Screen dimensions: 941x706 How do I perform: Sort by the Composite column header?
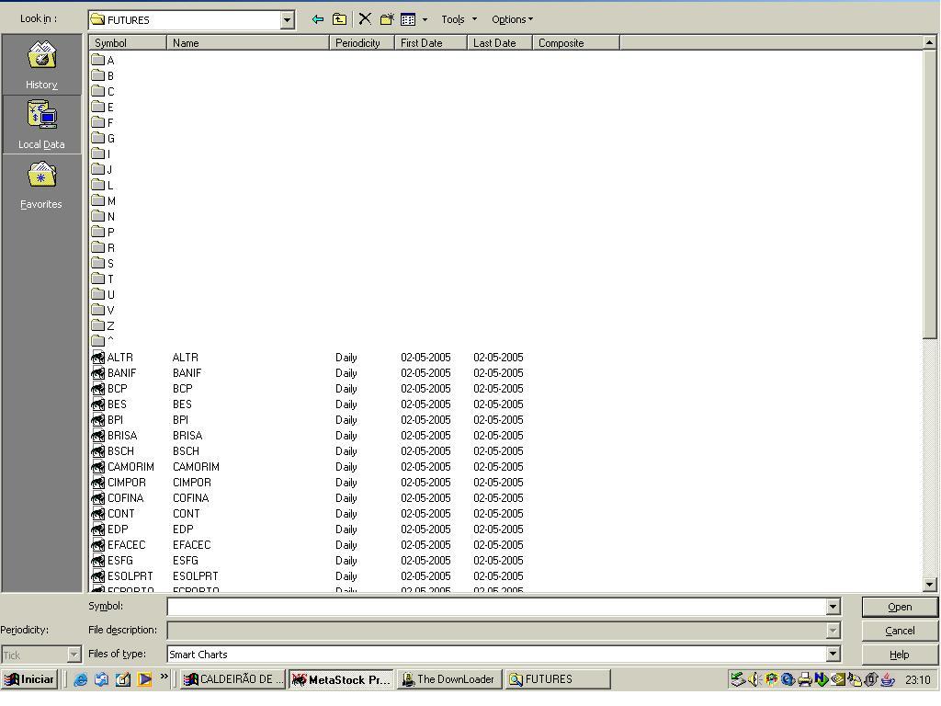[x=576, y=42]
